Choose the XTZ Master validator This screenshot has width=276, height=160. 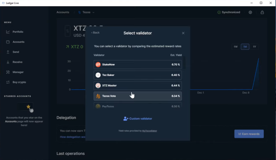[138, 86]
